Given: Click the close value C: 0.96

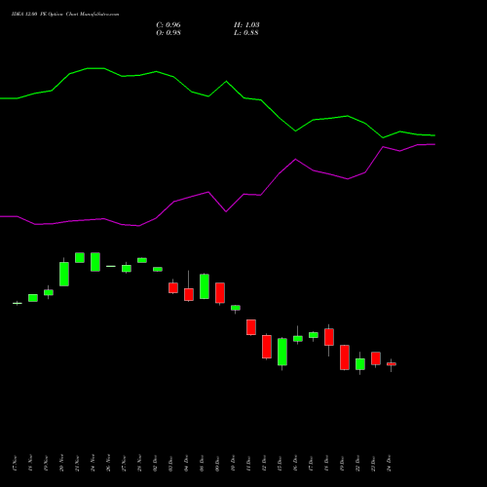Looking at the screenshot, I should coord(169,25).
